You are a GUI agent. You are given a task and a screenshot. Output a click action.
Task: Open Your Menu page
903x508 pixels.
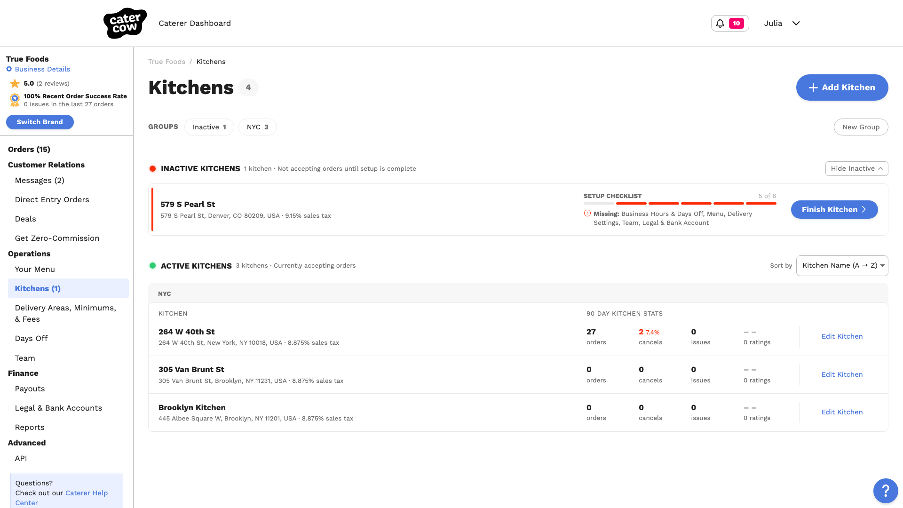point(35,270)
